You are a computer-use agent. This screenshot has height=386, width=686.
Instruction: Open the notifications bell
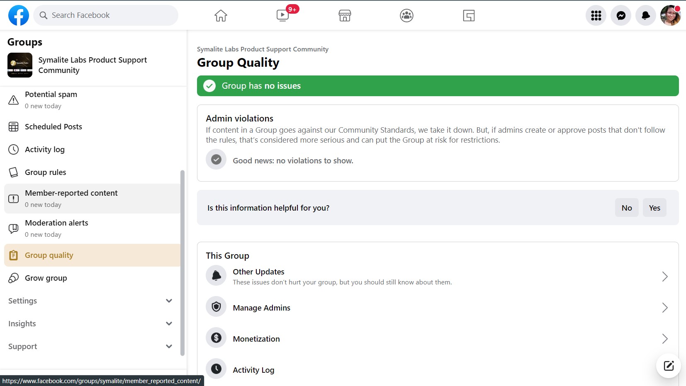point(645,15)
